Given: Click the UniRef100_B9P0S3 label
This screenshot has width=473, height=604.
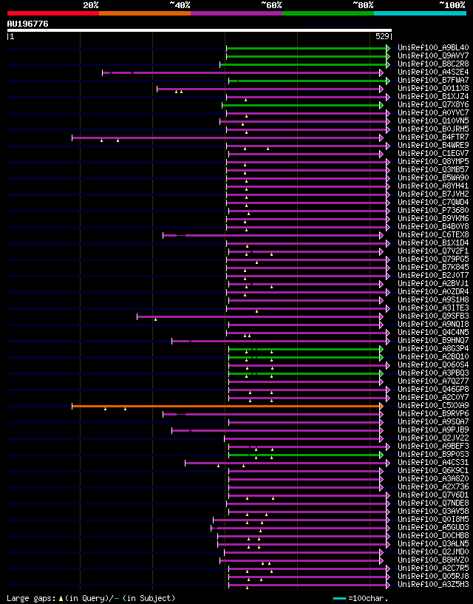Looking at the screenshot, I should [433, 455].
